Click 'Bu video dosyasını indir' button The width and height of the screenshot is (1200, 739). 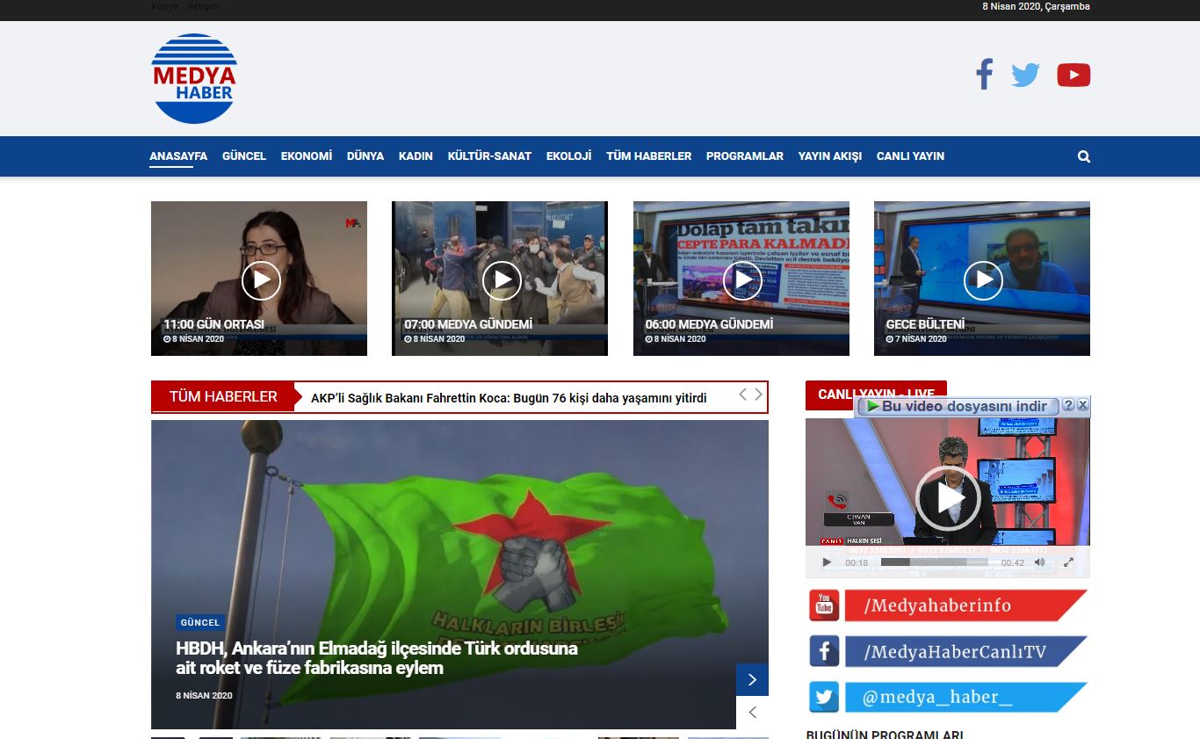click(956, 406)
